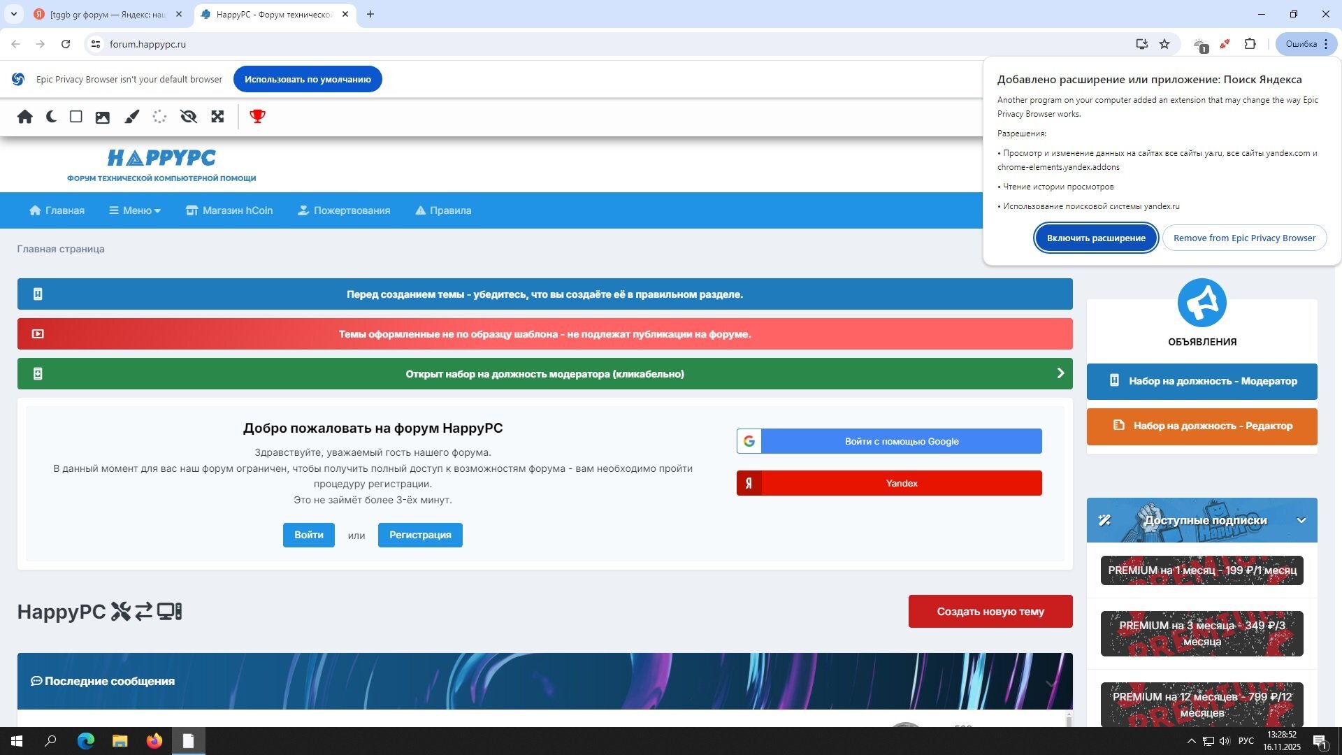
Task: Toggle the square layout width icon
Action: [76, 117]
